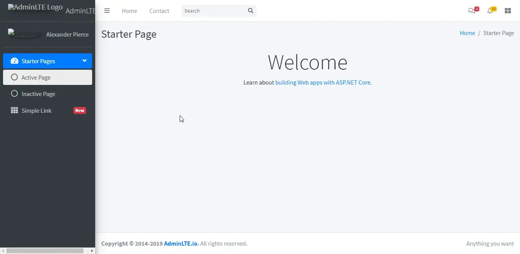The height and width of the screenshot is (254, 520).
Task: Collapse the Starter Pages menu chevron
Action: tap(83, 61)
